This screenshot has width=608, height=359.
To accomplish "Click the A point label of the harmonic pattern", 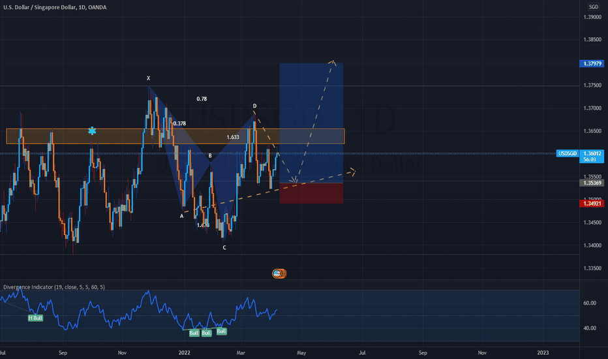I will point(181,216).
